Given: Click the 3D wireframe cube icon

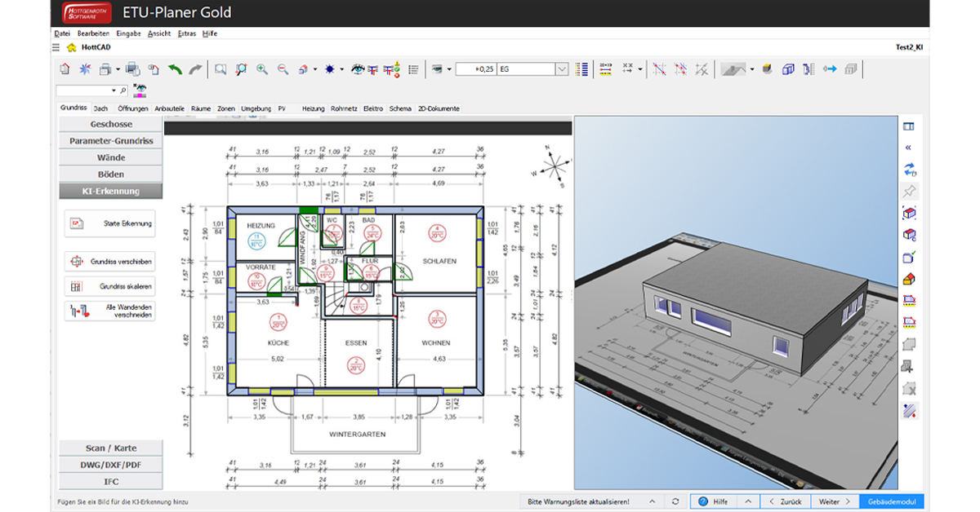Looking at the screenshot, I should tap(788, 69).
